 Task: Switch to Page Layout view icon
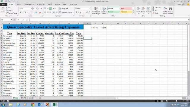click(x=162, y=101)
